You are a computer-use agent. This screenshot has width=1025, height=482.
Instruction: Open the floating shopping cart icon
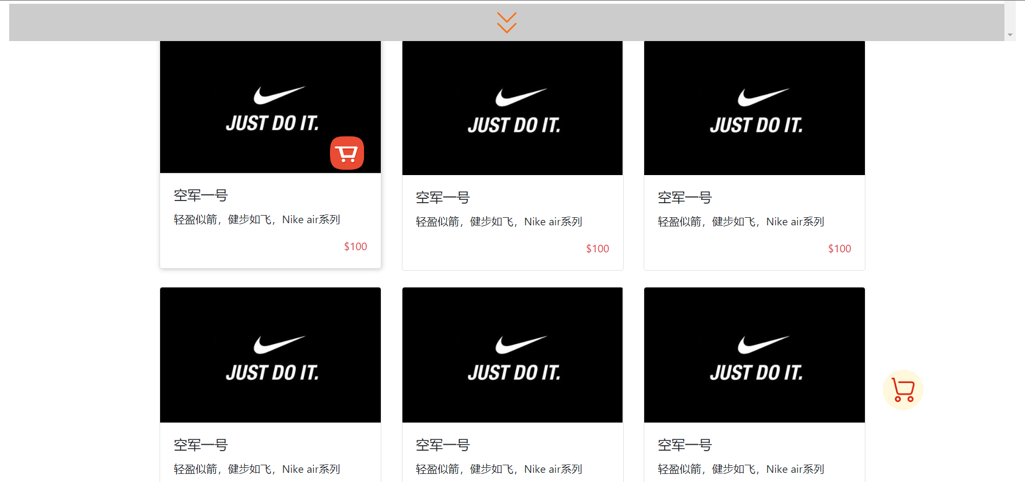pyautogui.click(x=903, y=390)
